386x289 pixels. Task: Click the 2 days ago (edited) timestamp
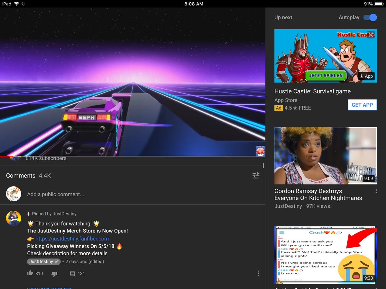coord(85,261)
